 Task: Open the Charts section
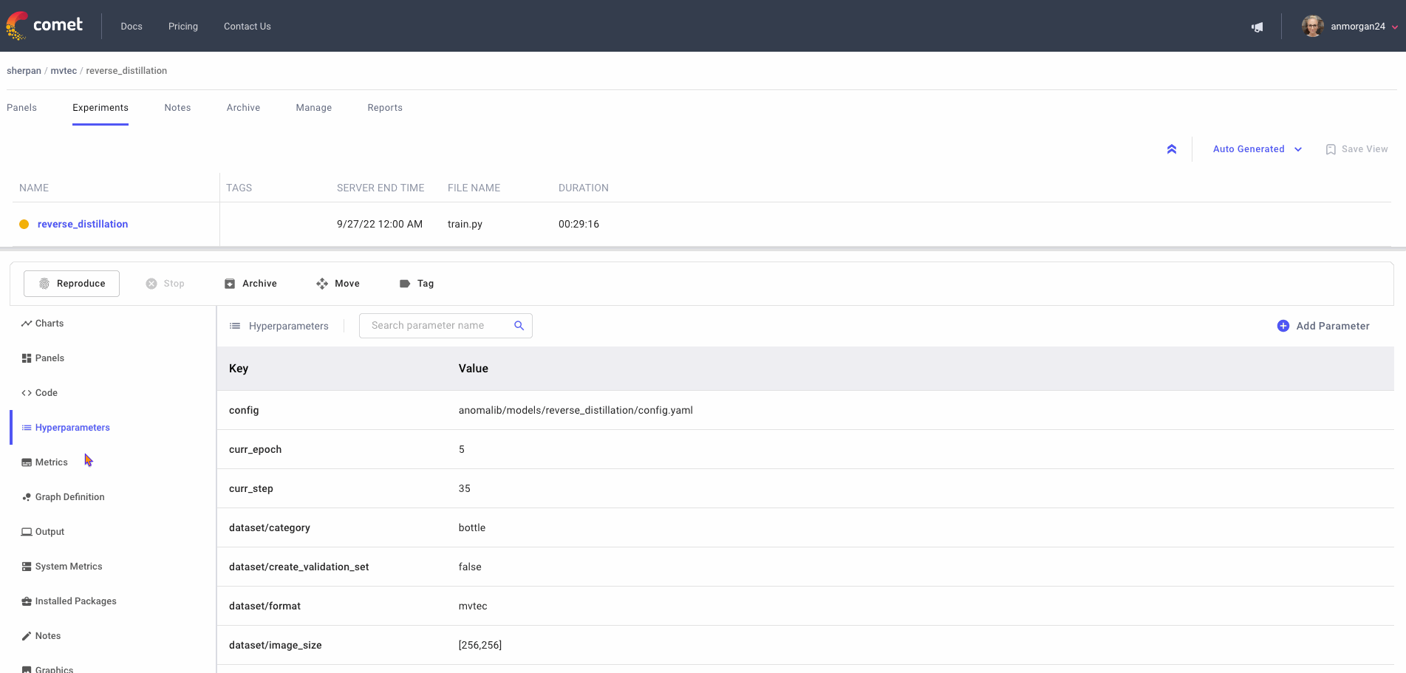click(x=43, y=324)
